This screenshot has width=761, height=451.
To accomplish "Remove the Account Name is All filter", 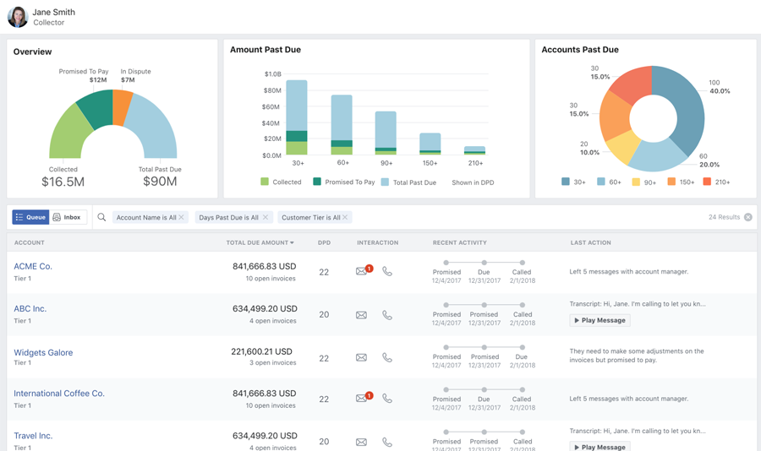I will (182, 217).
